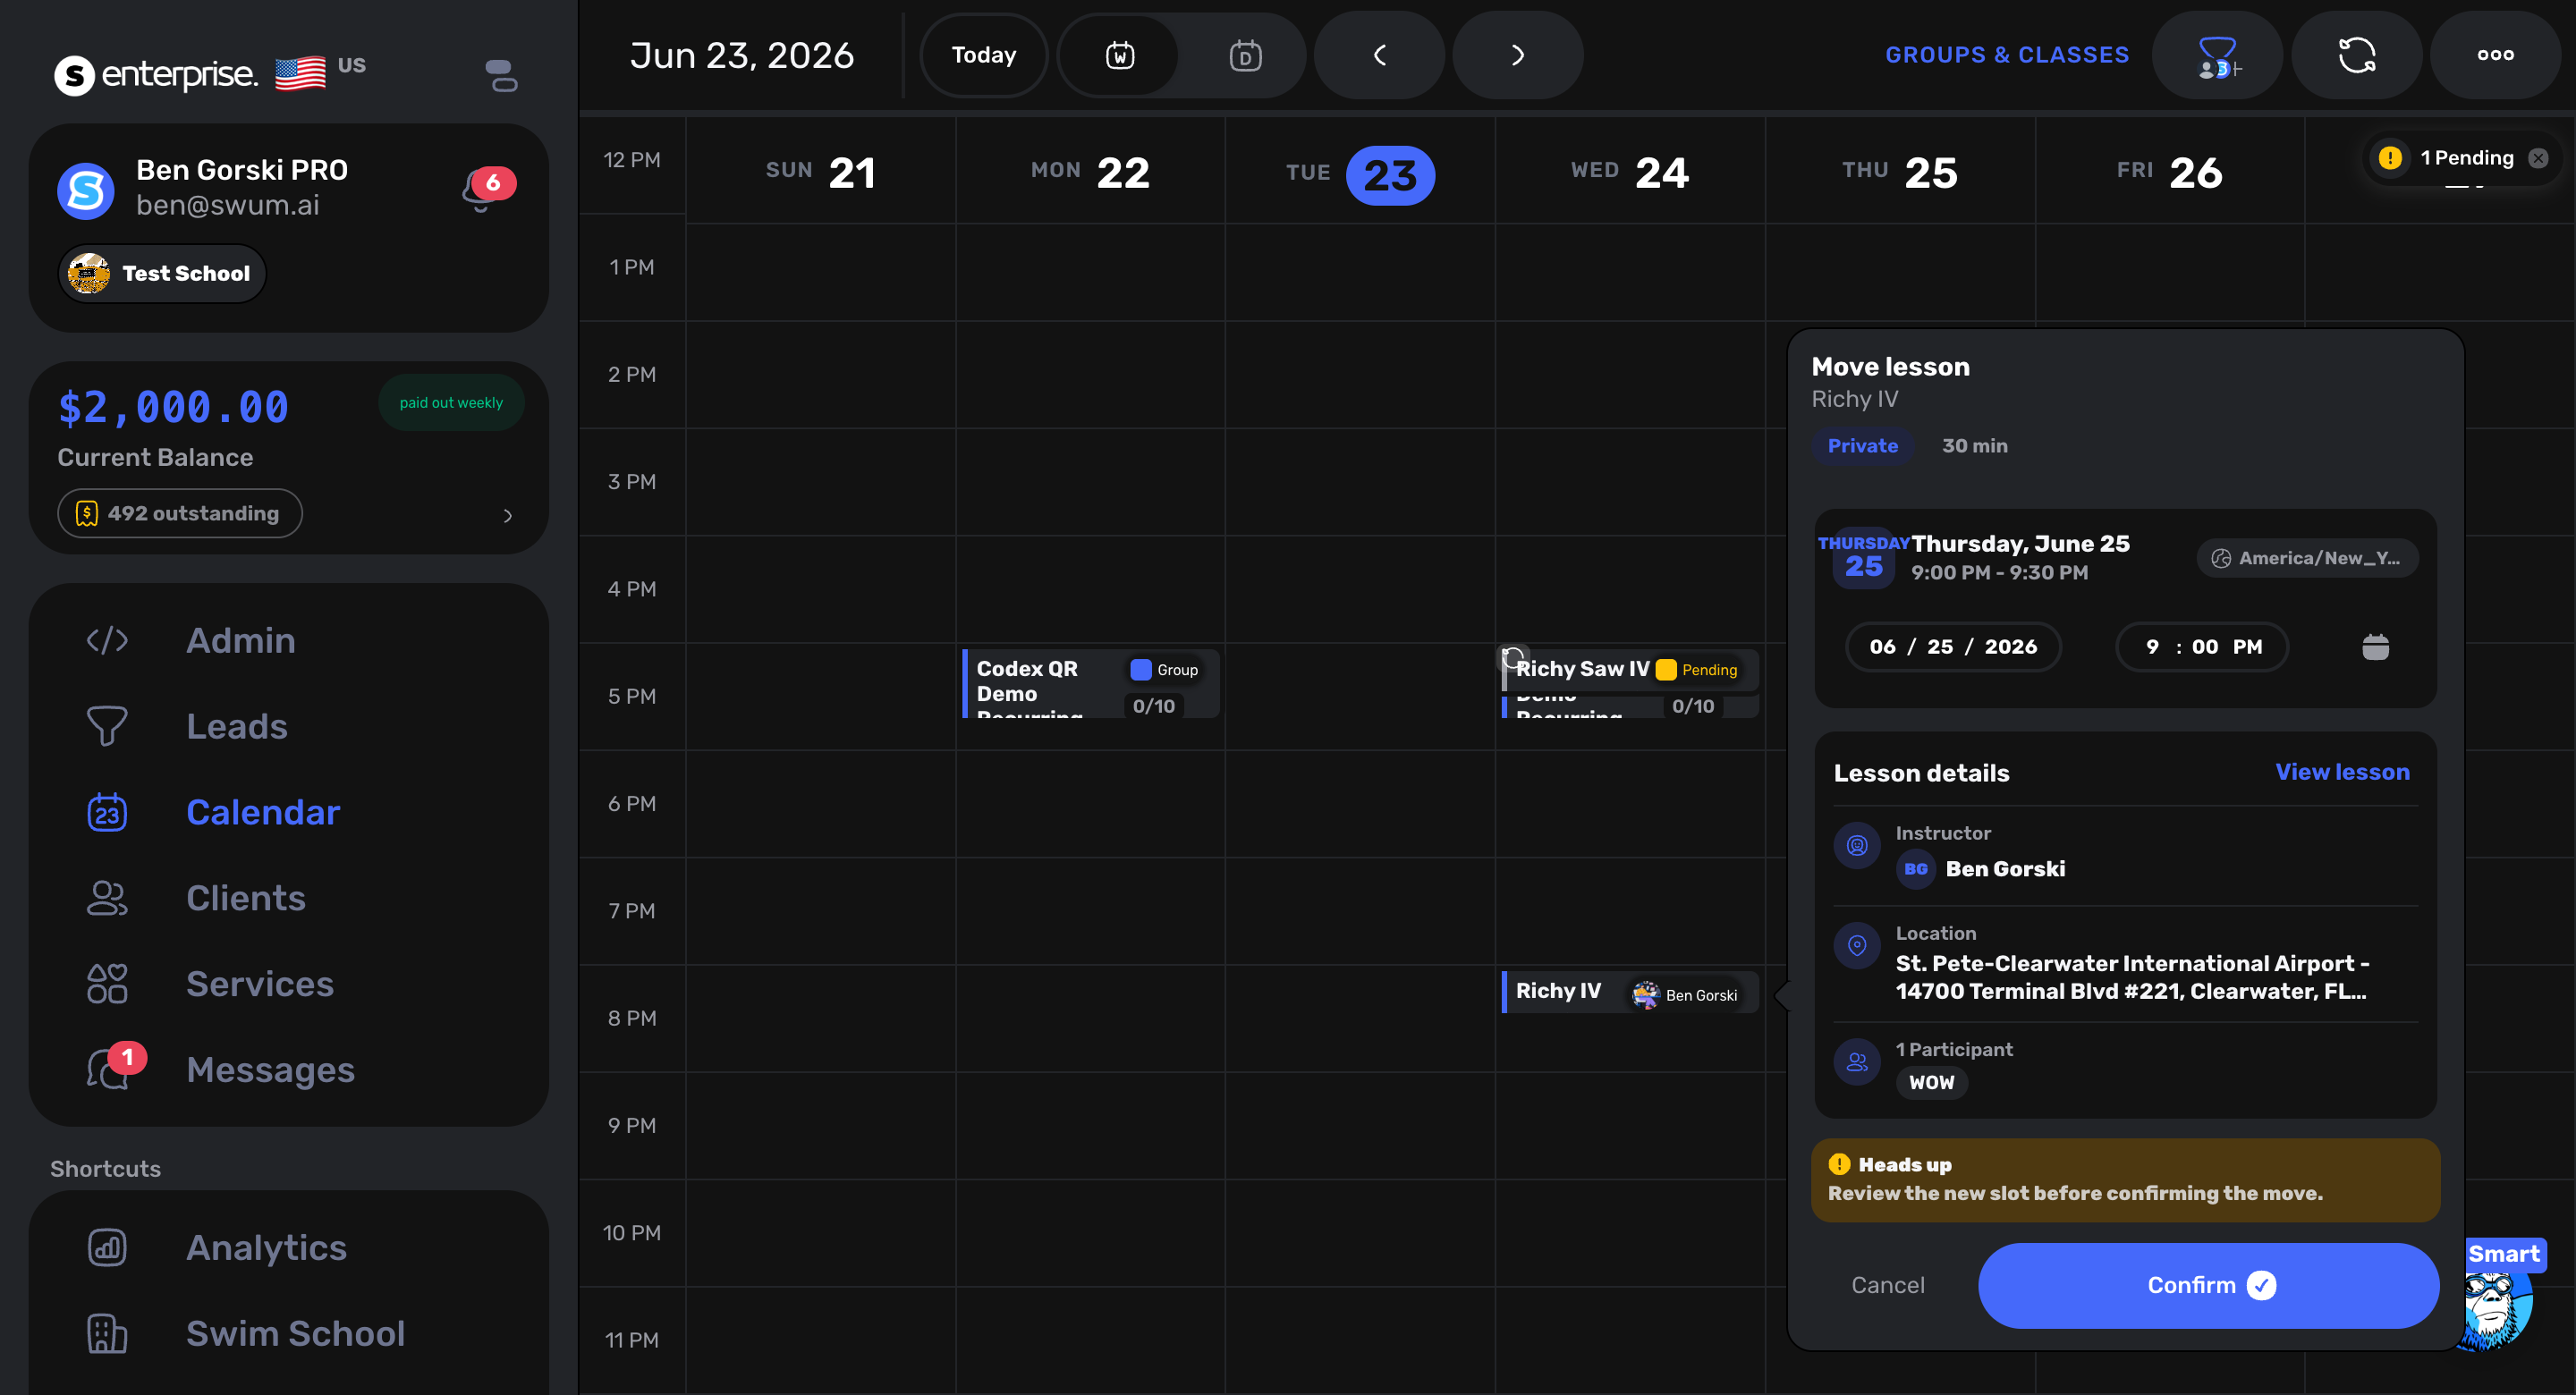Open the America/New_York timezone selector
The width and height of the screenshot is (2576, 1395).
pos(2307,558)
